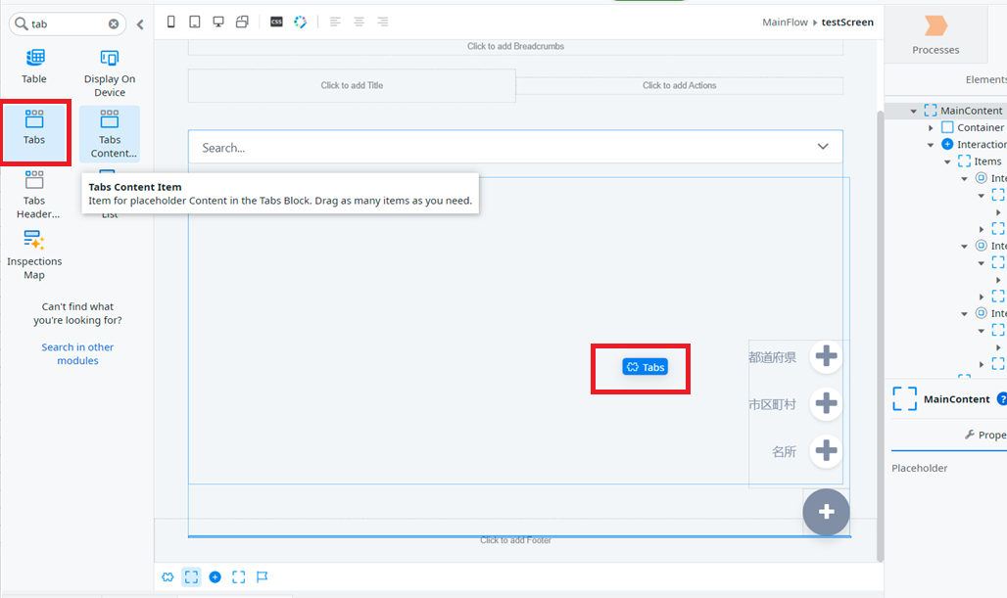
Task: Clear the toolbox search text
Action: [114, 23]
